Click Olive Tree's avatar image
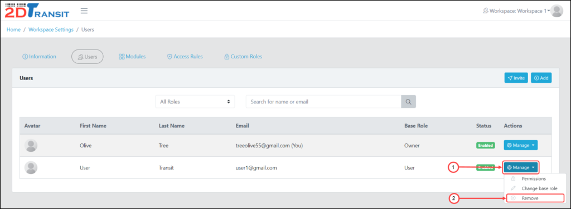The width and height of the screenshot is (571, 209). click(x=31, y=146)
